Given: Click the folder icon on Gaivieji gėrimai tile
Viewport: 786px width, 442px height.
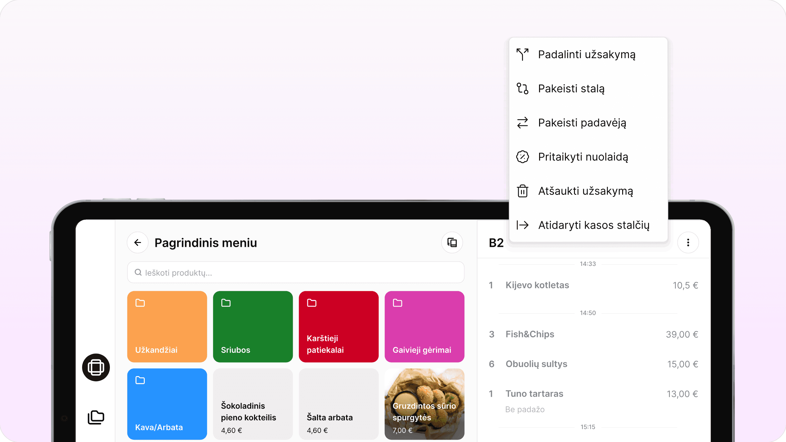Looking at the screenshot, I should point(398,303).
